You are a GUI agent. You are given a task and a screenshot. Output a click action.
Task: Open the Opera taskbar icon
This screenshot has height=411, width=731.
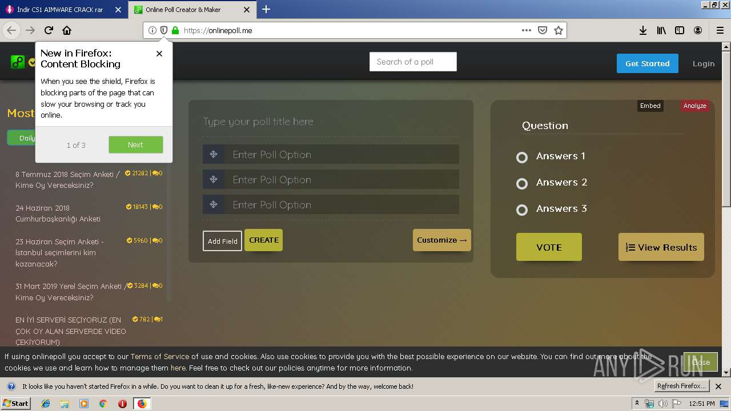tap(122, 404)
